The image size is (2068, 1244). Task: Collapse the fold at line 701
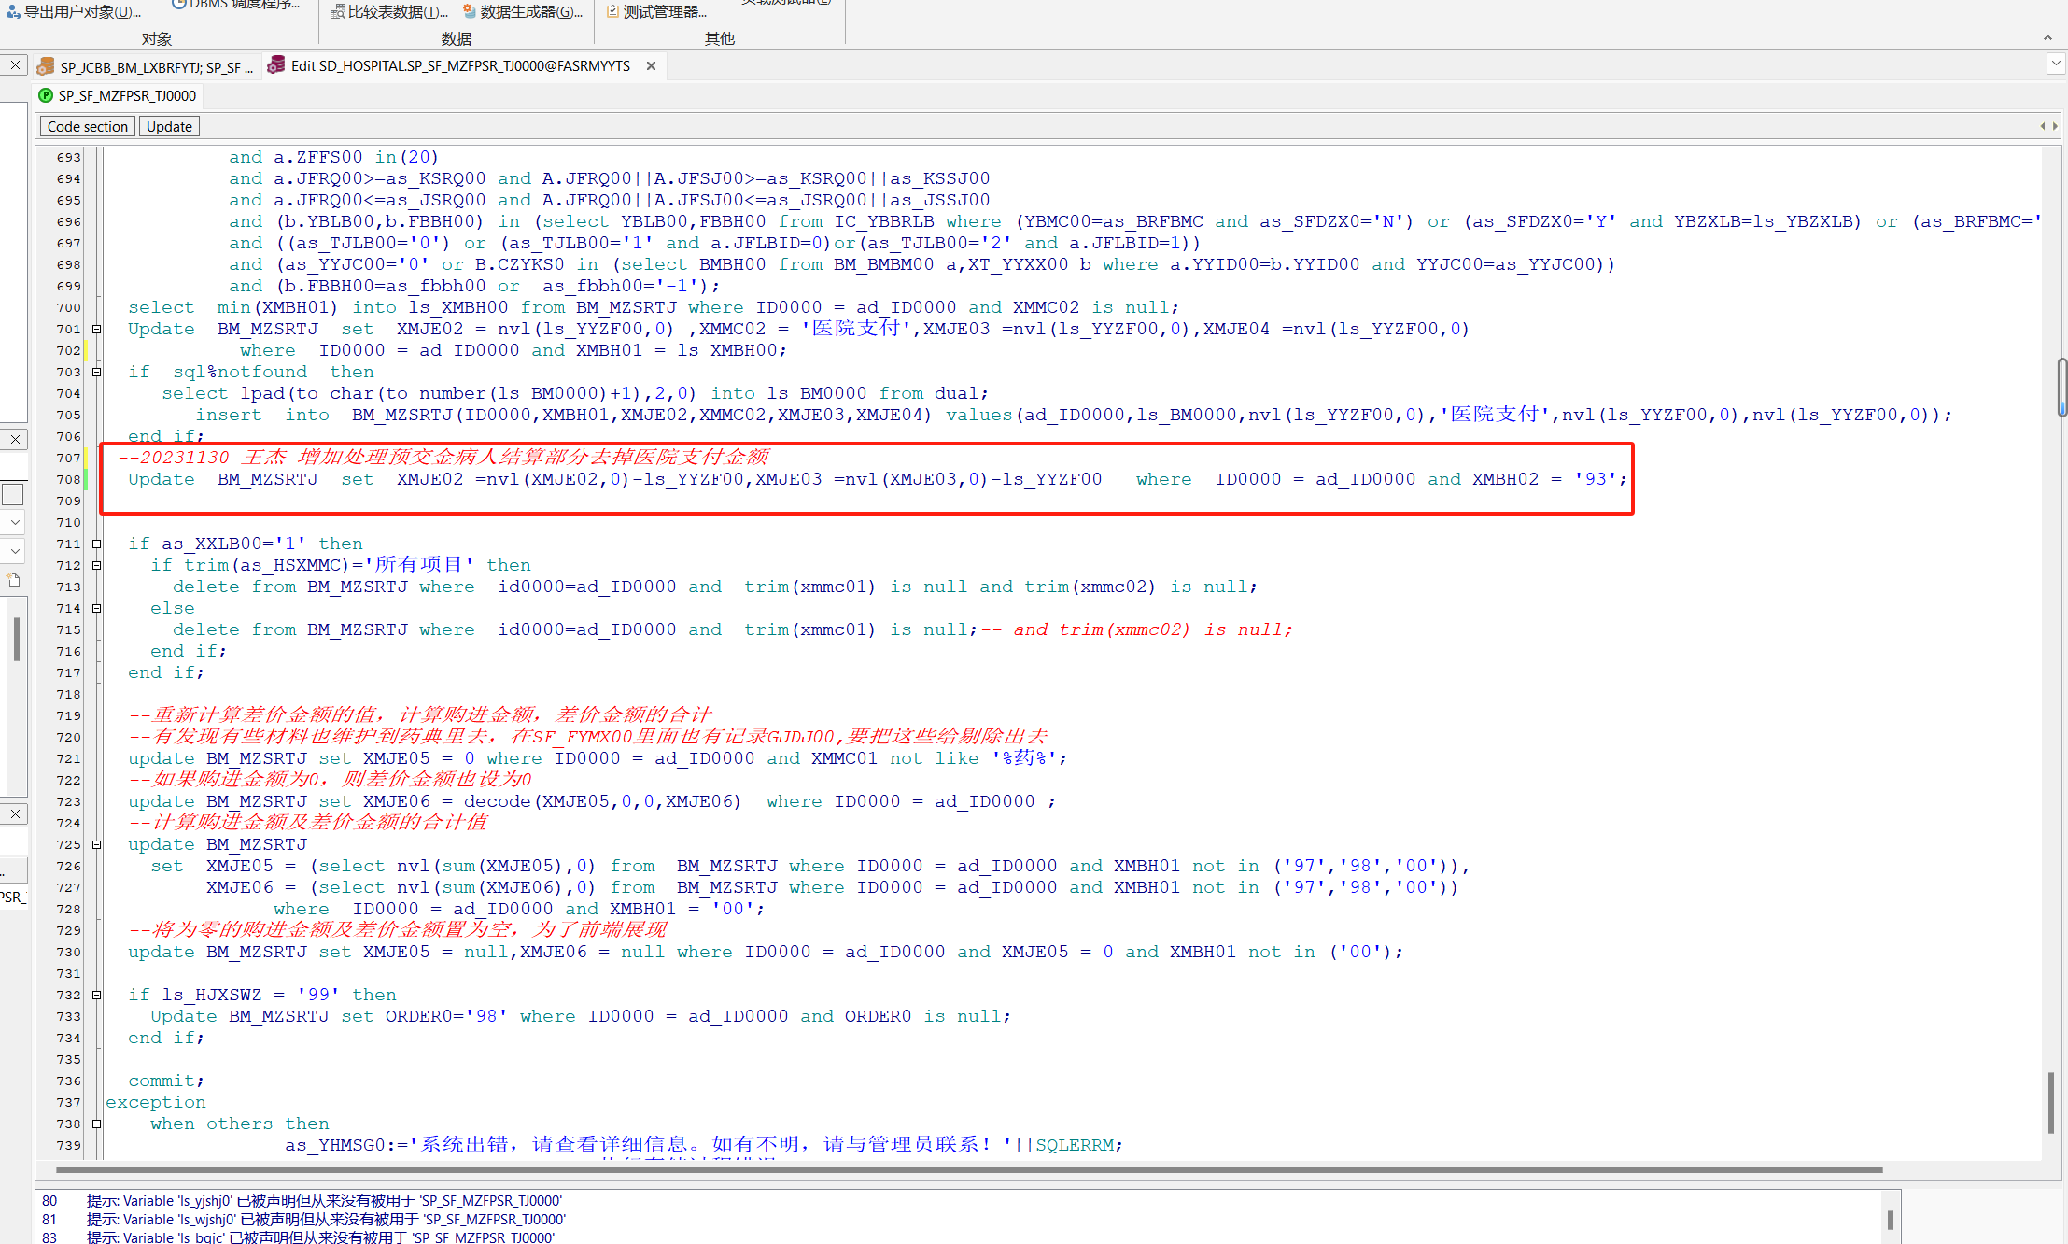[x=96, y=329]
